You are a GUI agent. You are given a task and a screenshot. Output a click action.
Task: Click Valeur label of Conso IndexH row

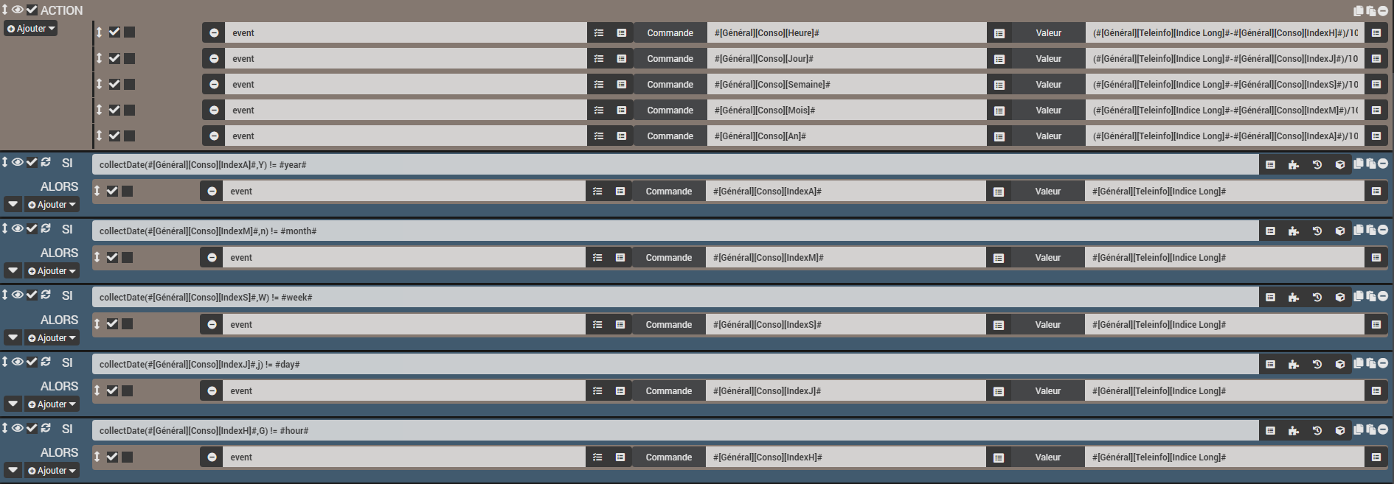(1047, 457)
